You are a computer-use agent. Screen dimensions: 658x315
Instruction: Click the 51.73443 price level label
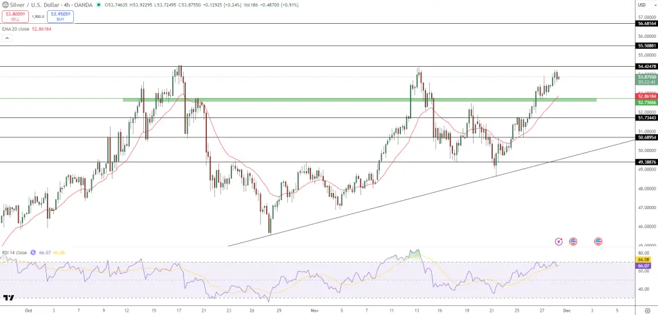point(646,117)
